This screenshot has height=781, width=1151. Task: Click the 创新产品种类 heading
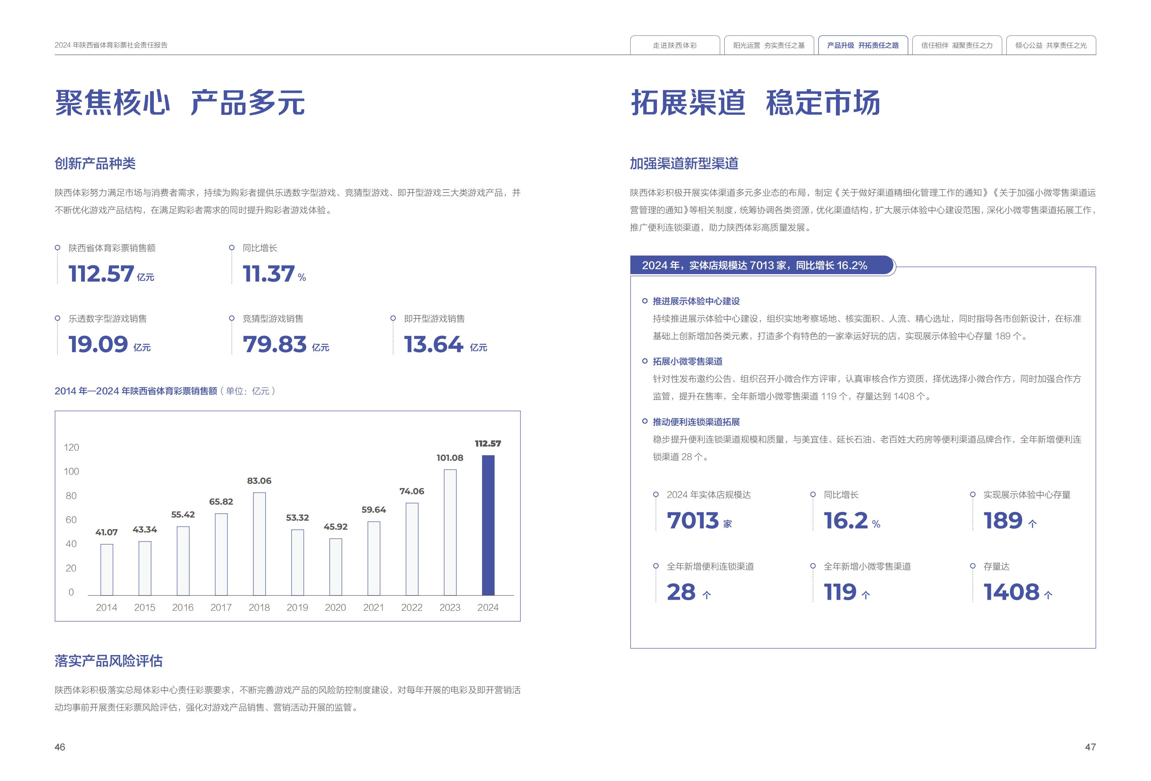[x=95, y=164]
